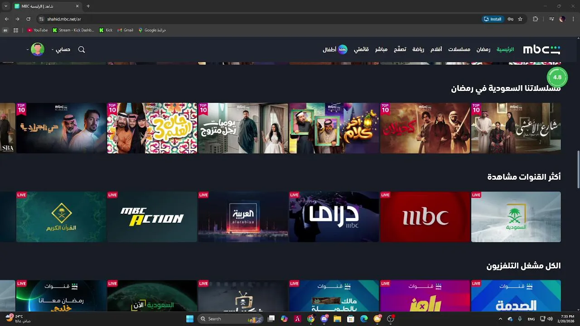Screen dimensions: 580x326
Task: Open the Chrome three-dot menu
Action: click(573, 19)
